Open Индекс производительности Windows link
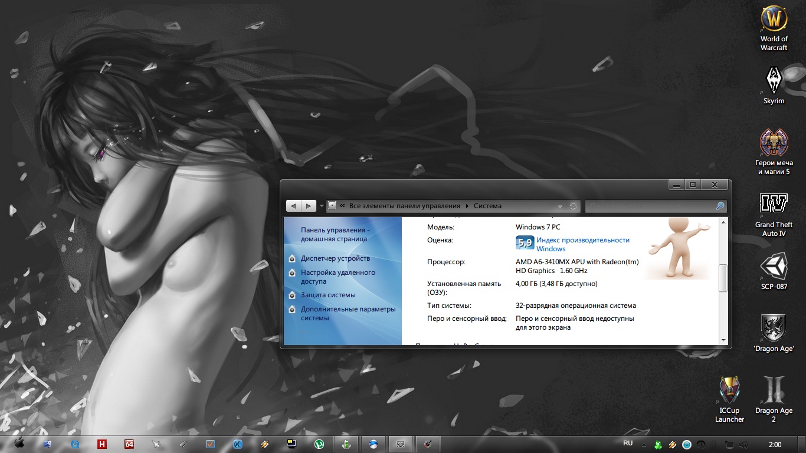 point(583,244)
